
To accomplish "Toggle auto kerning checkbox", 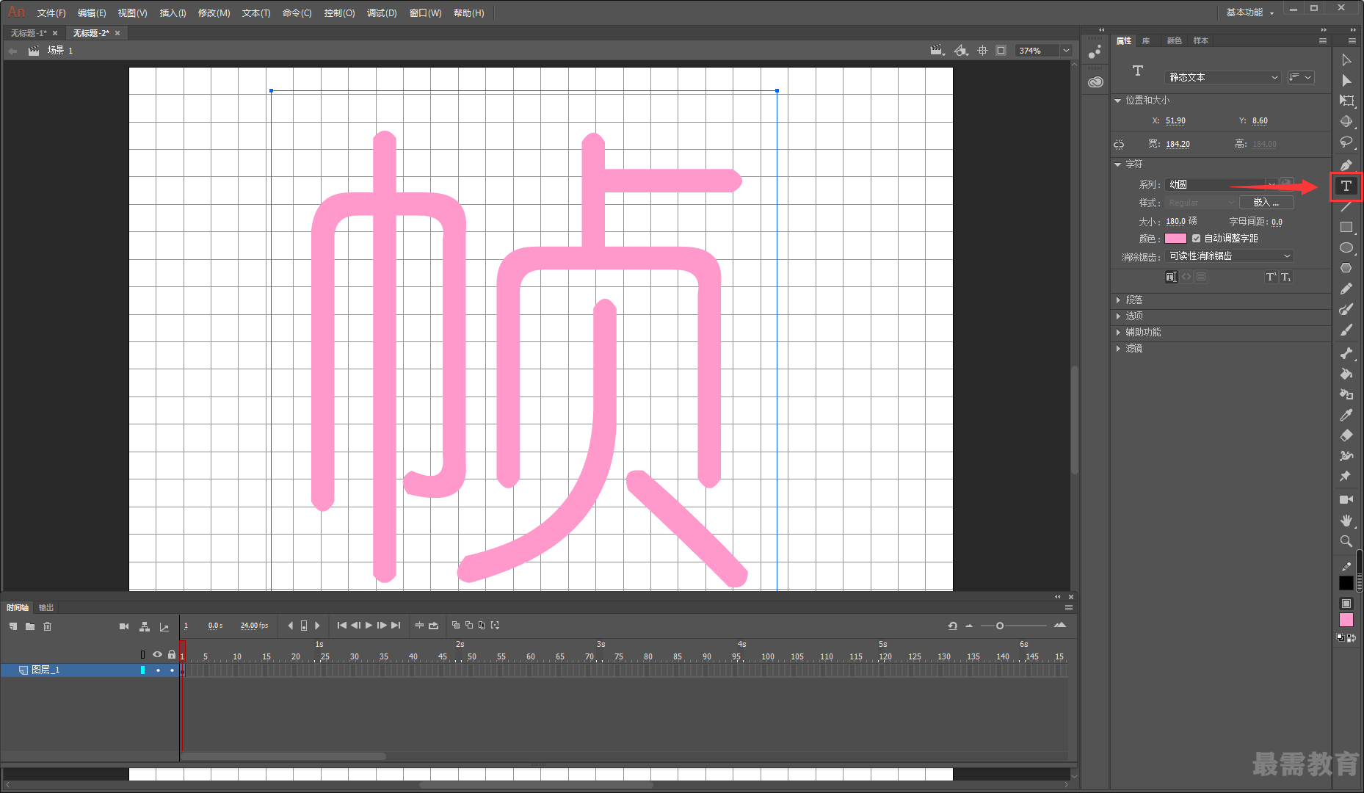I will 1197,239.
